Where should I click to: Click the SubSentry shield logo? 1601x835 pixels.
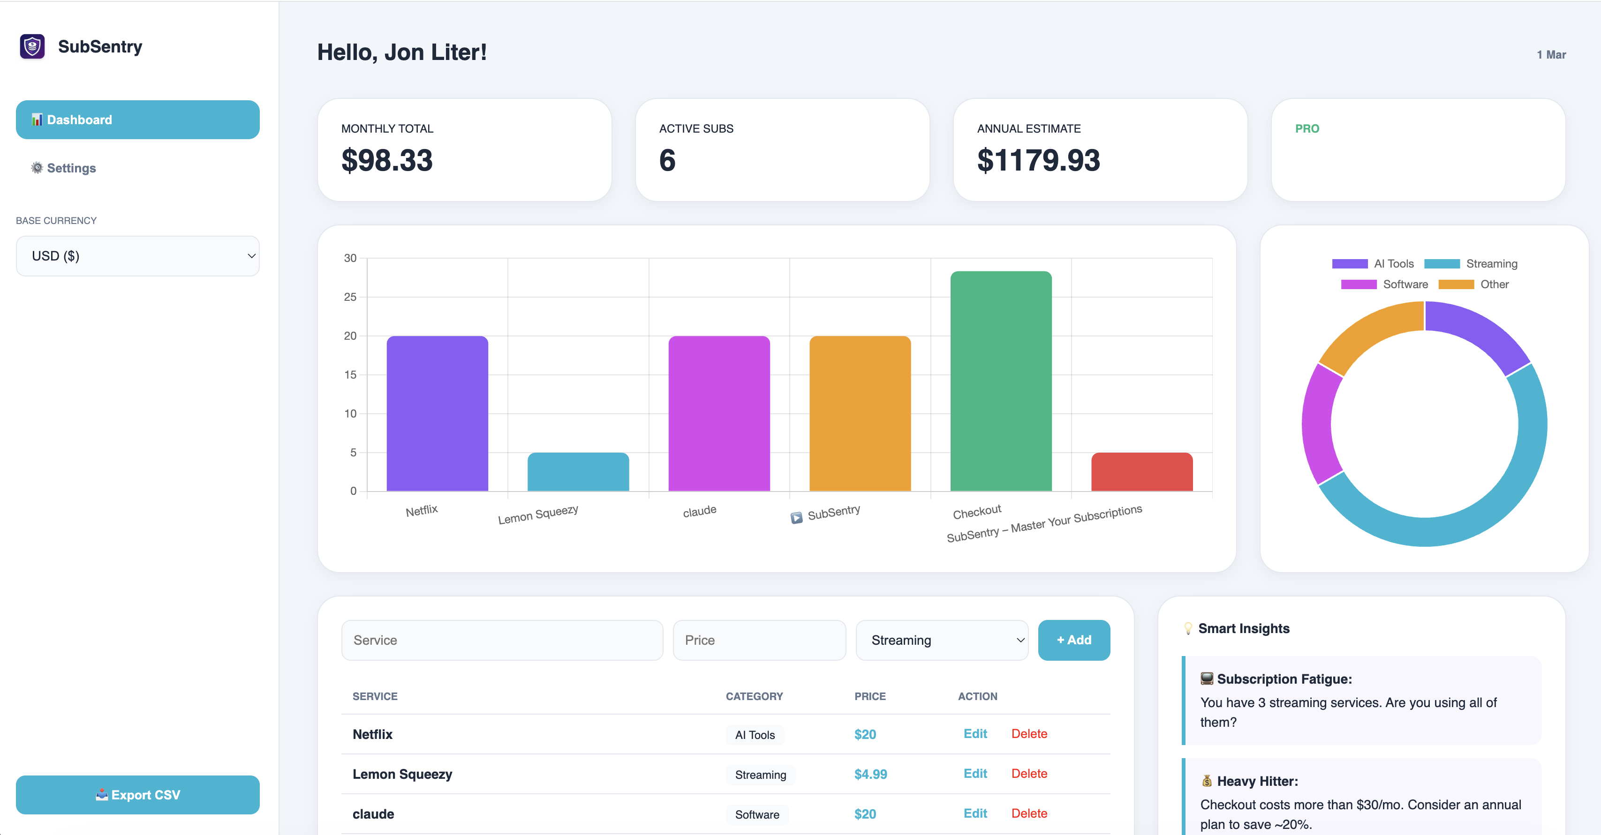[32, 46]
